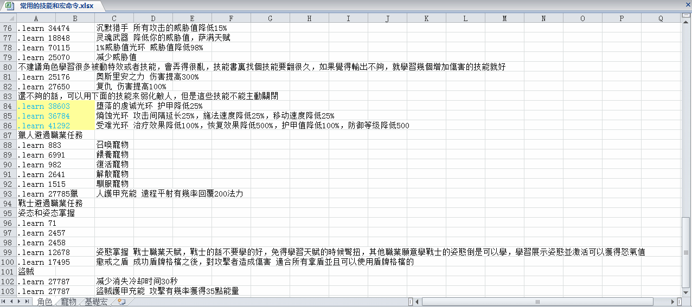Image resolution: width=692 pixels, height=307 pixels.
Task: Select row header 87
Action: (x=8, y=135)
